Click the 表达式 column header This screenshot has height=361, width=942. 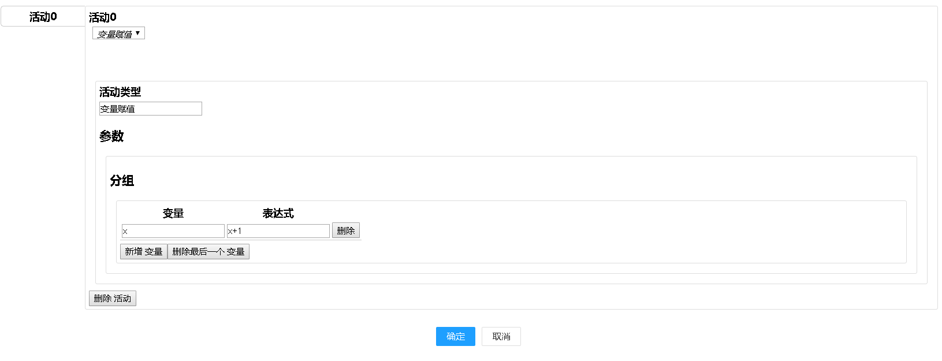(278, 213)
